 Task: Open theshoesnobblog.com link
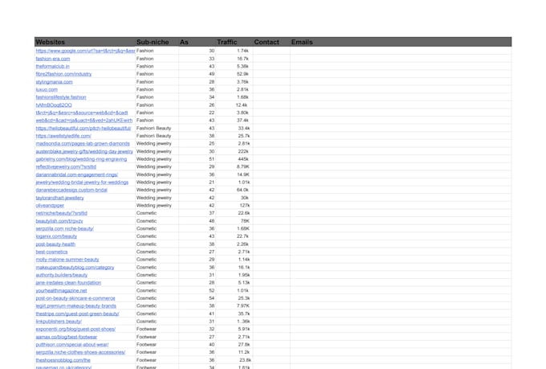(63, 360)
